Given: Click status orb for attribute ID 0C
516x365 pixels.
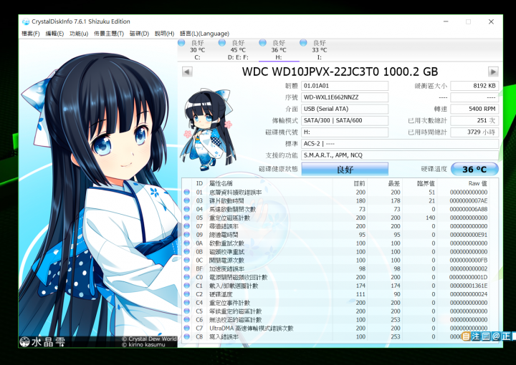Looking at the screenshot, I should (x=187, y=261).
